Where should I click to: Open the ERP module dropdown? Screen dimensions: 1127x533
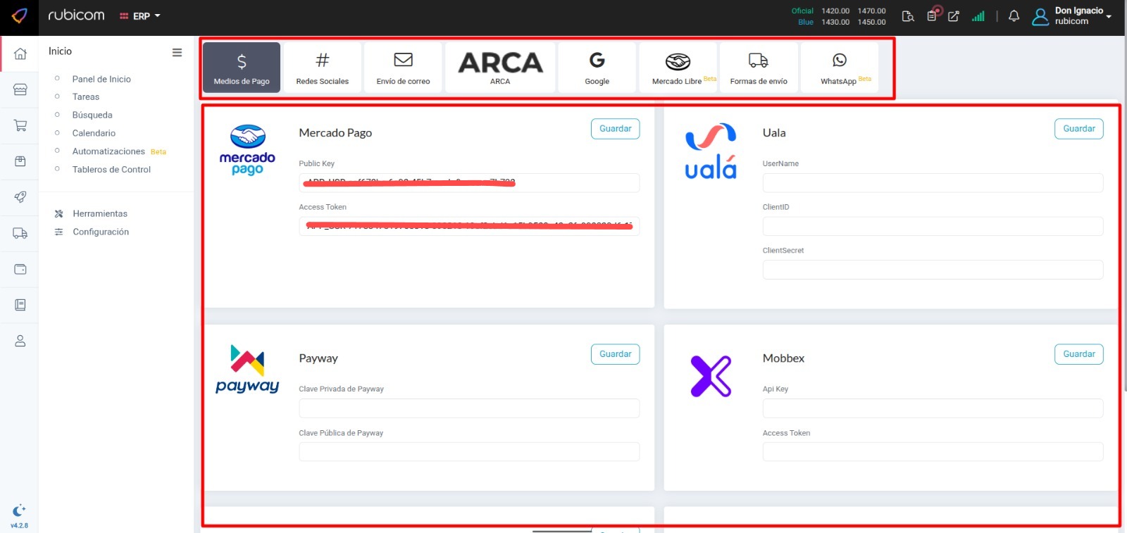(140, 16)
